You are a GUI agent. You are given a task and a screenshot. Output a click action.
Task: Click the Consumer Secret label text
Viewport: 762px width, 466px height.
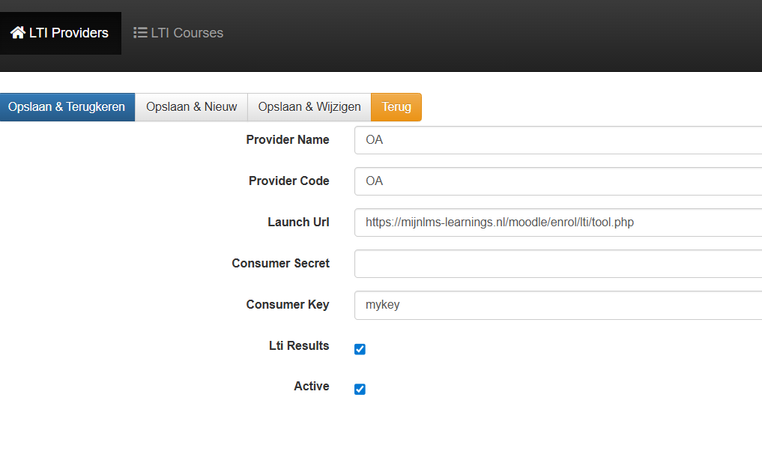pyautogui.click(x=281, y=264)
